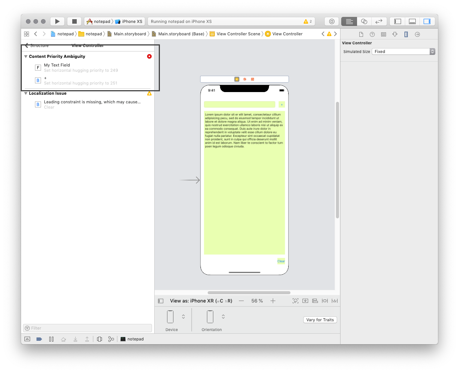Toggle breakpoints activation in debug bar
The image size is (459, 372).
point(39,339)
